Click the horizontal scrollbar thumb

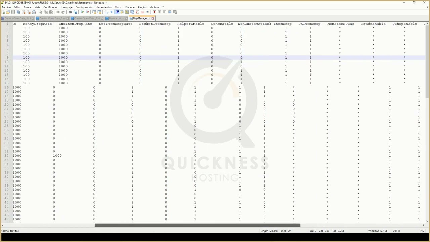198,225
